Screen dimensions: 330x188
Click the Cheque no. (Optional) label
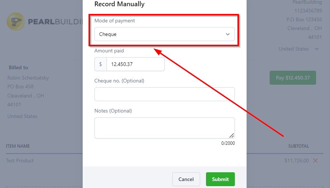pos(119,81)
